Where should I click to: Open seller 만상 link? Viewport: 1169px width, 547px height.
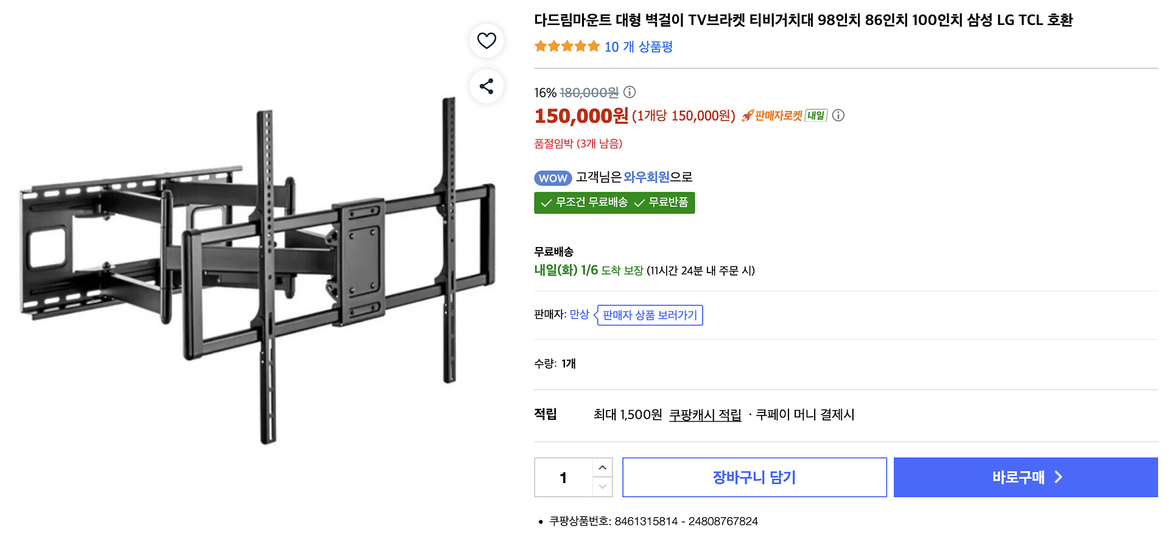579,315
